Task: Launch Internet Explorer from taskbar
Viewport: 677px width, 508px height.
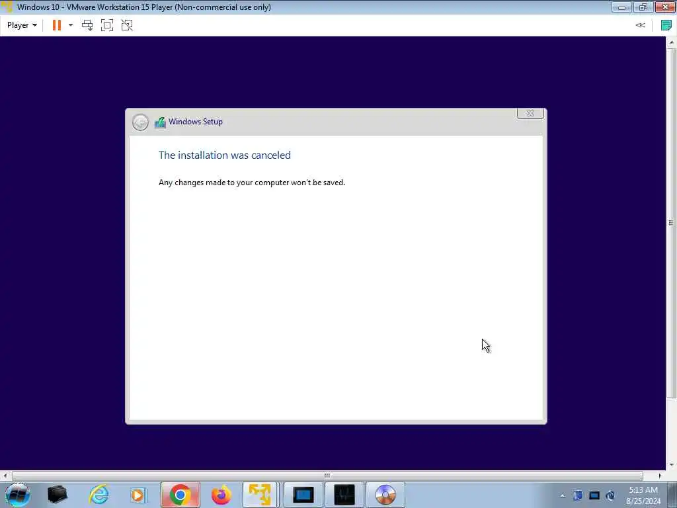Action: 99,495
